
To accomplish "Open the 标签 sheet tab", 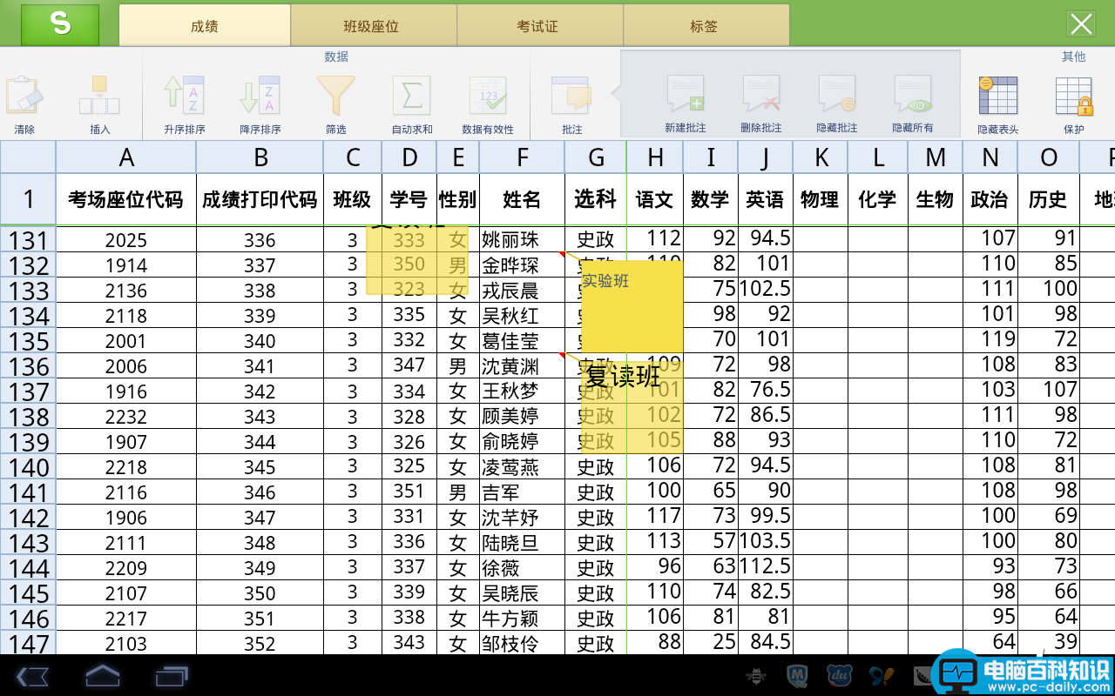I will (x=705, y=25).
